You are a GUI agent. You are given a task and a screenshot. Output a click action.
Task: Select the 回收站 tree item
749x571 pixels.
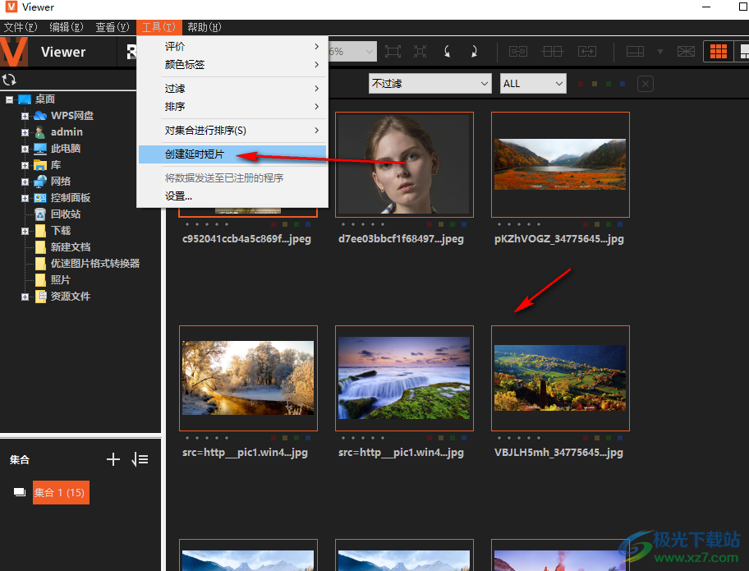click(x=66, y=214)
